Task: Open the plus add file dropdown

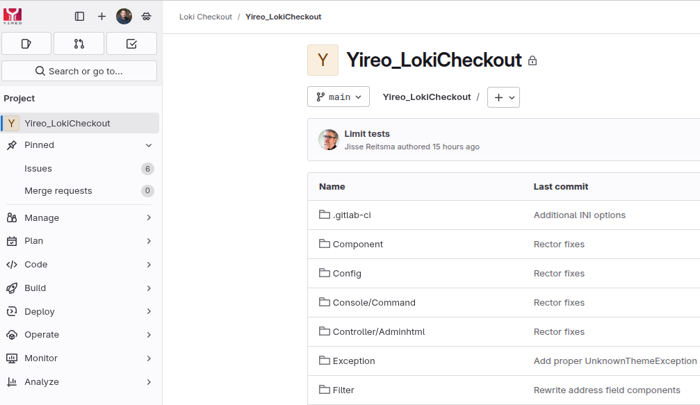Action: pyautogui.click(x=503, y=98)
